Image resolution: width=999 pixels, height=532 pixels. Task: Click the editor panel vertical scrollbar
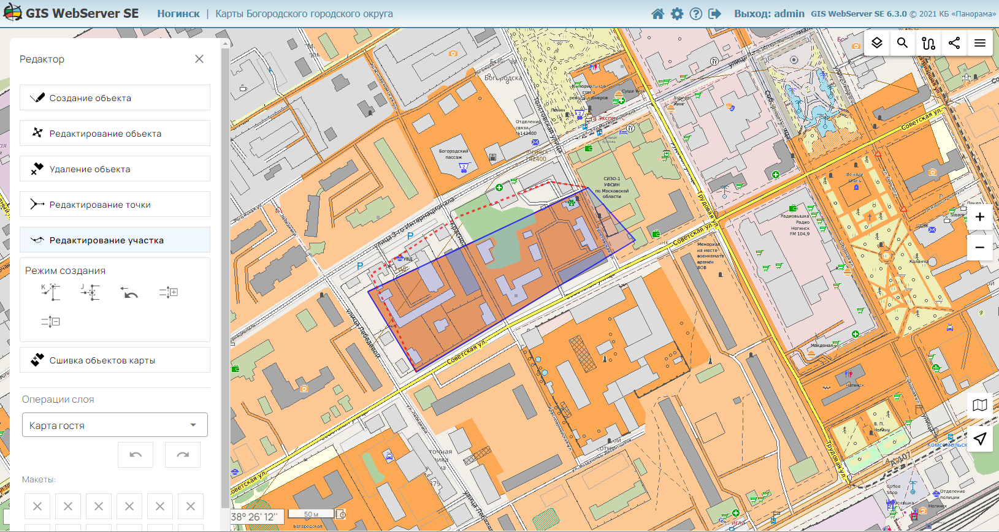[x=225, y=245]
